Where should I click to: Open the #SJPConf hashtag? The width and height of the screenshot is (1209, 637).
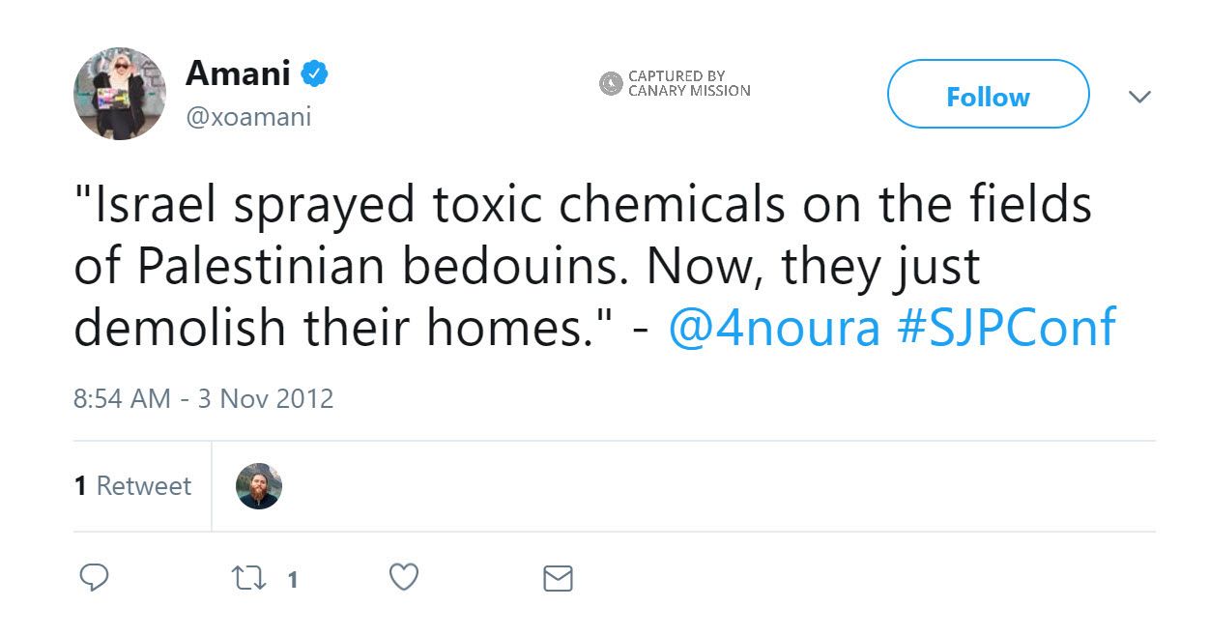click(x=1006, y=328)
